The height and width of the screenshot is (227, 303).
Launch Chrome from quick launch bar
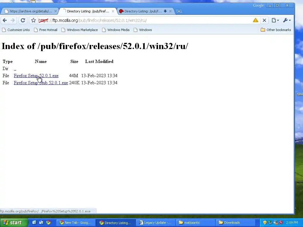point(48,223)
